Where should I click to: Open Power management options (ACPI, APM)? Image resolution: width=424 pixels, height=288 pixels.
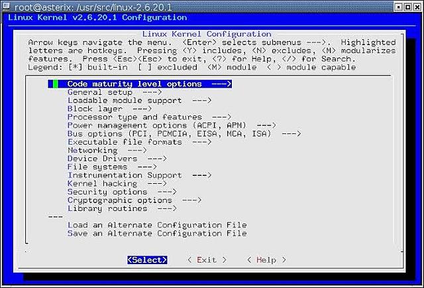point(172,125)
